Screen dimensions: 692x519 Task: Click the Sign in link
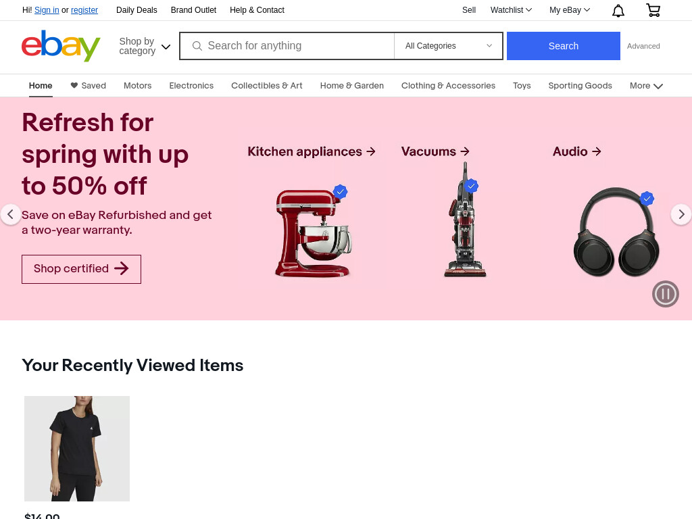(47, 9)
